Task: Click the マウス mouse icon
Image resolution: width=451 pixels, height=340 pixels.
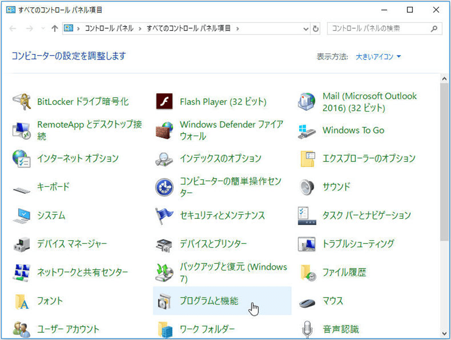Action: 307,303
